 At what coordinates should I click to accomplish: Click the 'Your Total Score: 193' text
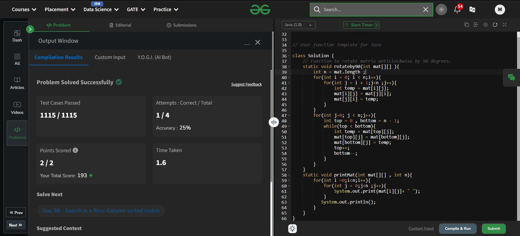point(66,175)
